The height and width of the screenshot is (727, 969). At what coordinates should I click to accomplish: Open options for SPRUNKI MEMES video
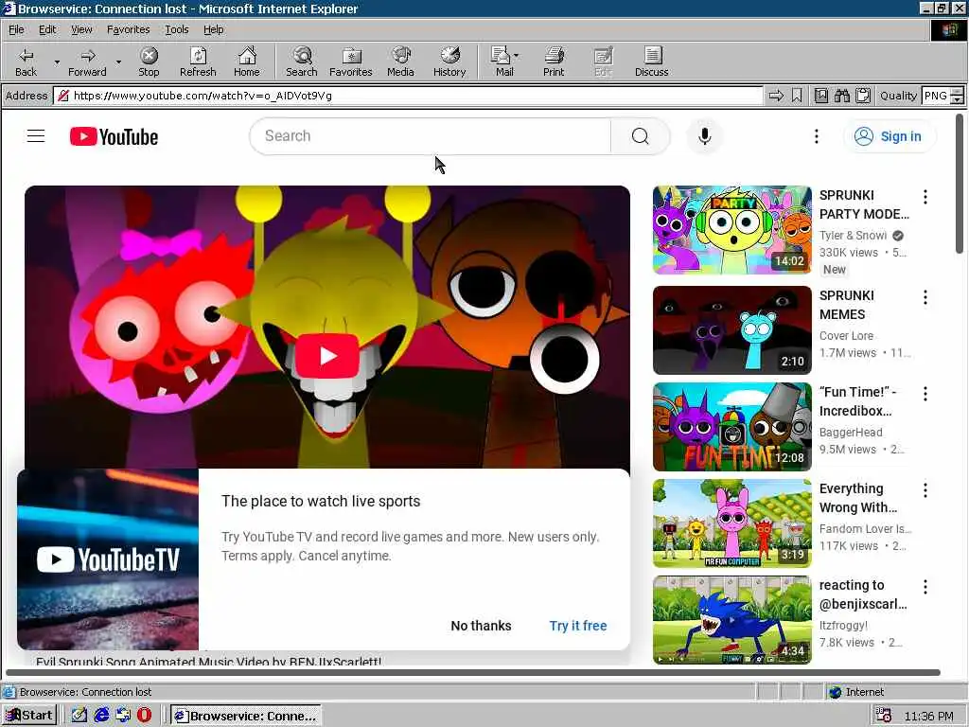click(925, 297)
